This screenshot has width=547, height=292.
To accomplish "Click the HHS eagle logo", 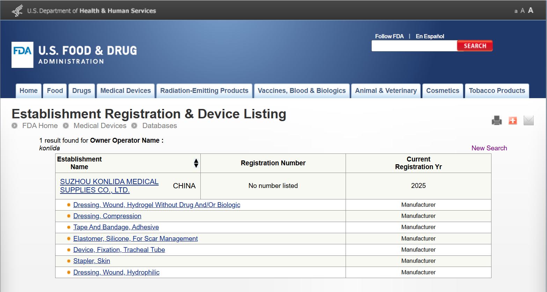I will [17, 11].
